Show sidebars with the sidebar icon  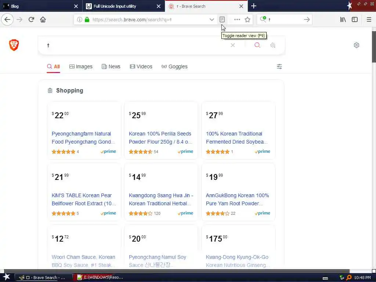coord(355,20)
